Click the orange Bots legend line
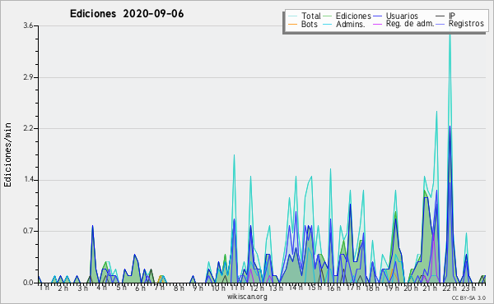 (292, 24)
